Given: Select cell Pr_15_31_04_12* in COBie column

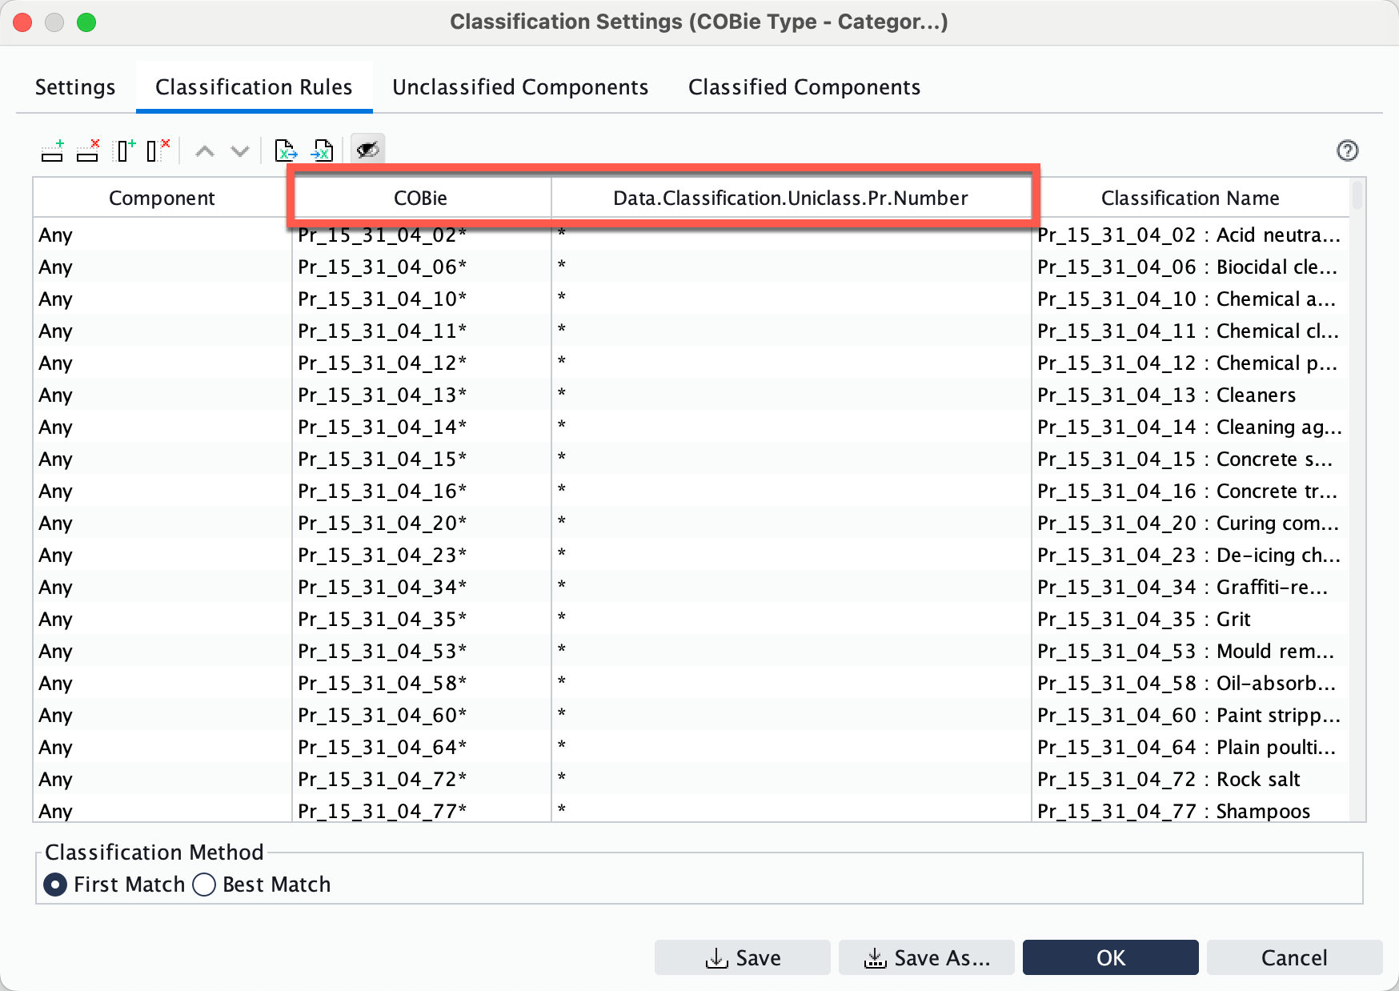Looking at the screenshot, I should [422, 363].
